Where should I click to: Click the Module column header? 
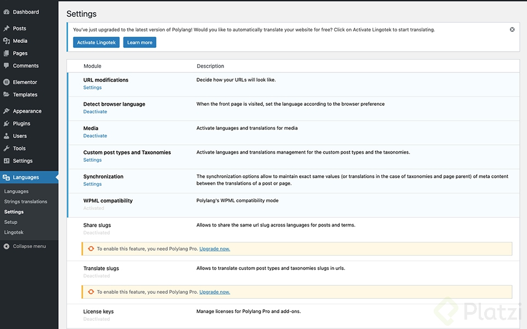tap(92, 66)
